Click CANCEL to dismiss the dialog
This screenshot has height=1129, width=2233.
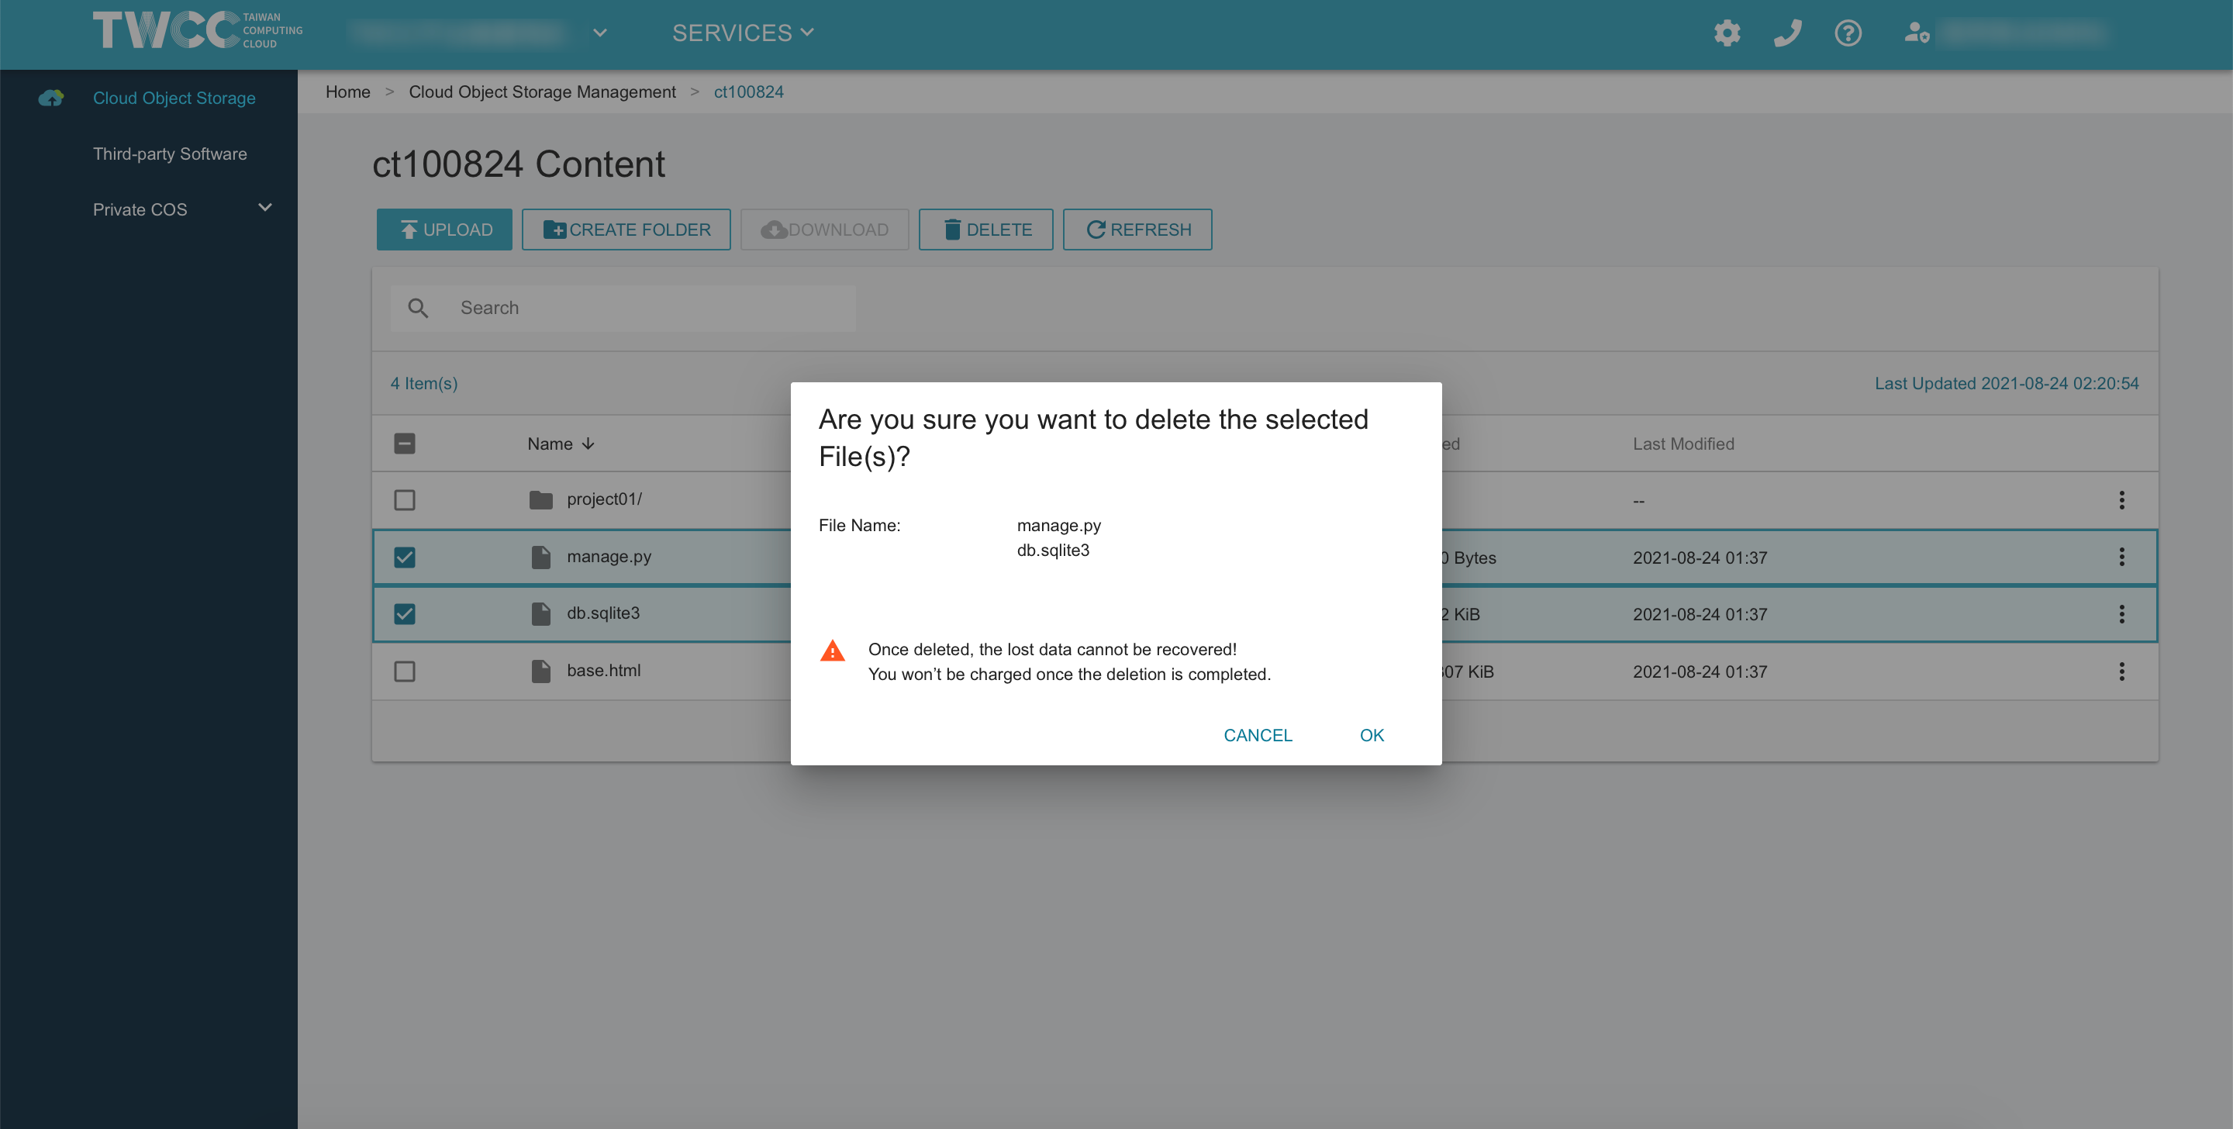point(1257,735)
